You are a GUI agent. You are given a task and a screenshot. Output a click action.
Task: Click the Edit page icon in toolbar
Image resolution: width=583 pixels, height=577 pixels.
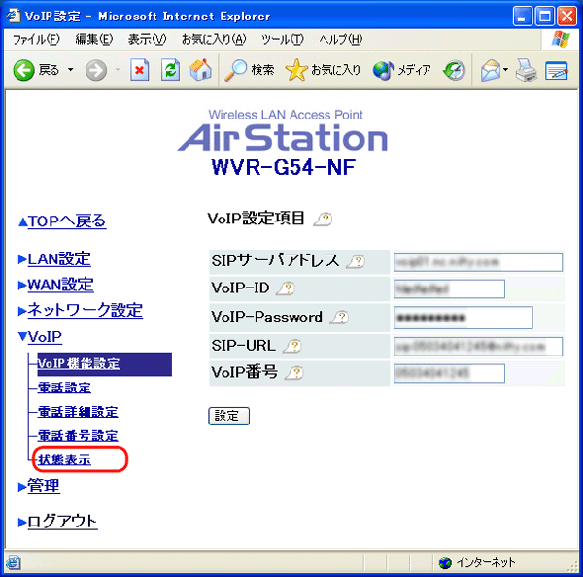pos(556,70)
